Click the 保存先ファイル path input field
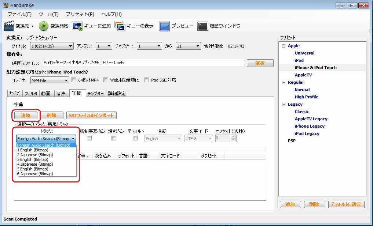373x226 pixels. 143,63
